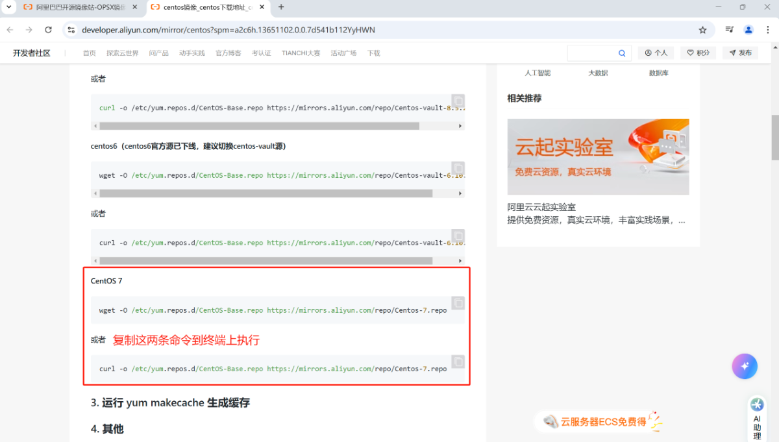Click the 发布 publish button
779x442 pixels.
pyautogui.click(x=740, y=53)
